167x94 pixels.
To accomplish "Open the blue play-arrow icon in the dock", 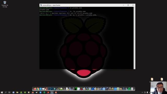I will (115, 89).
